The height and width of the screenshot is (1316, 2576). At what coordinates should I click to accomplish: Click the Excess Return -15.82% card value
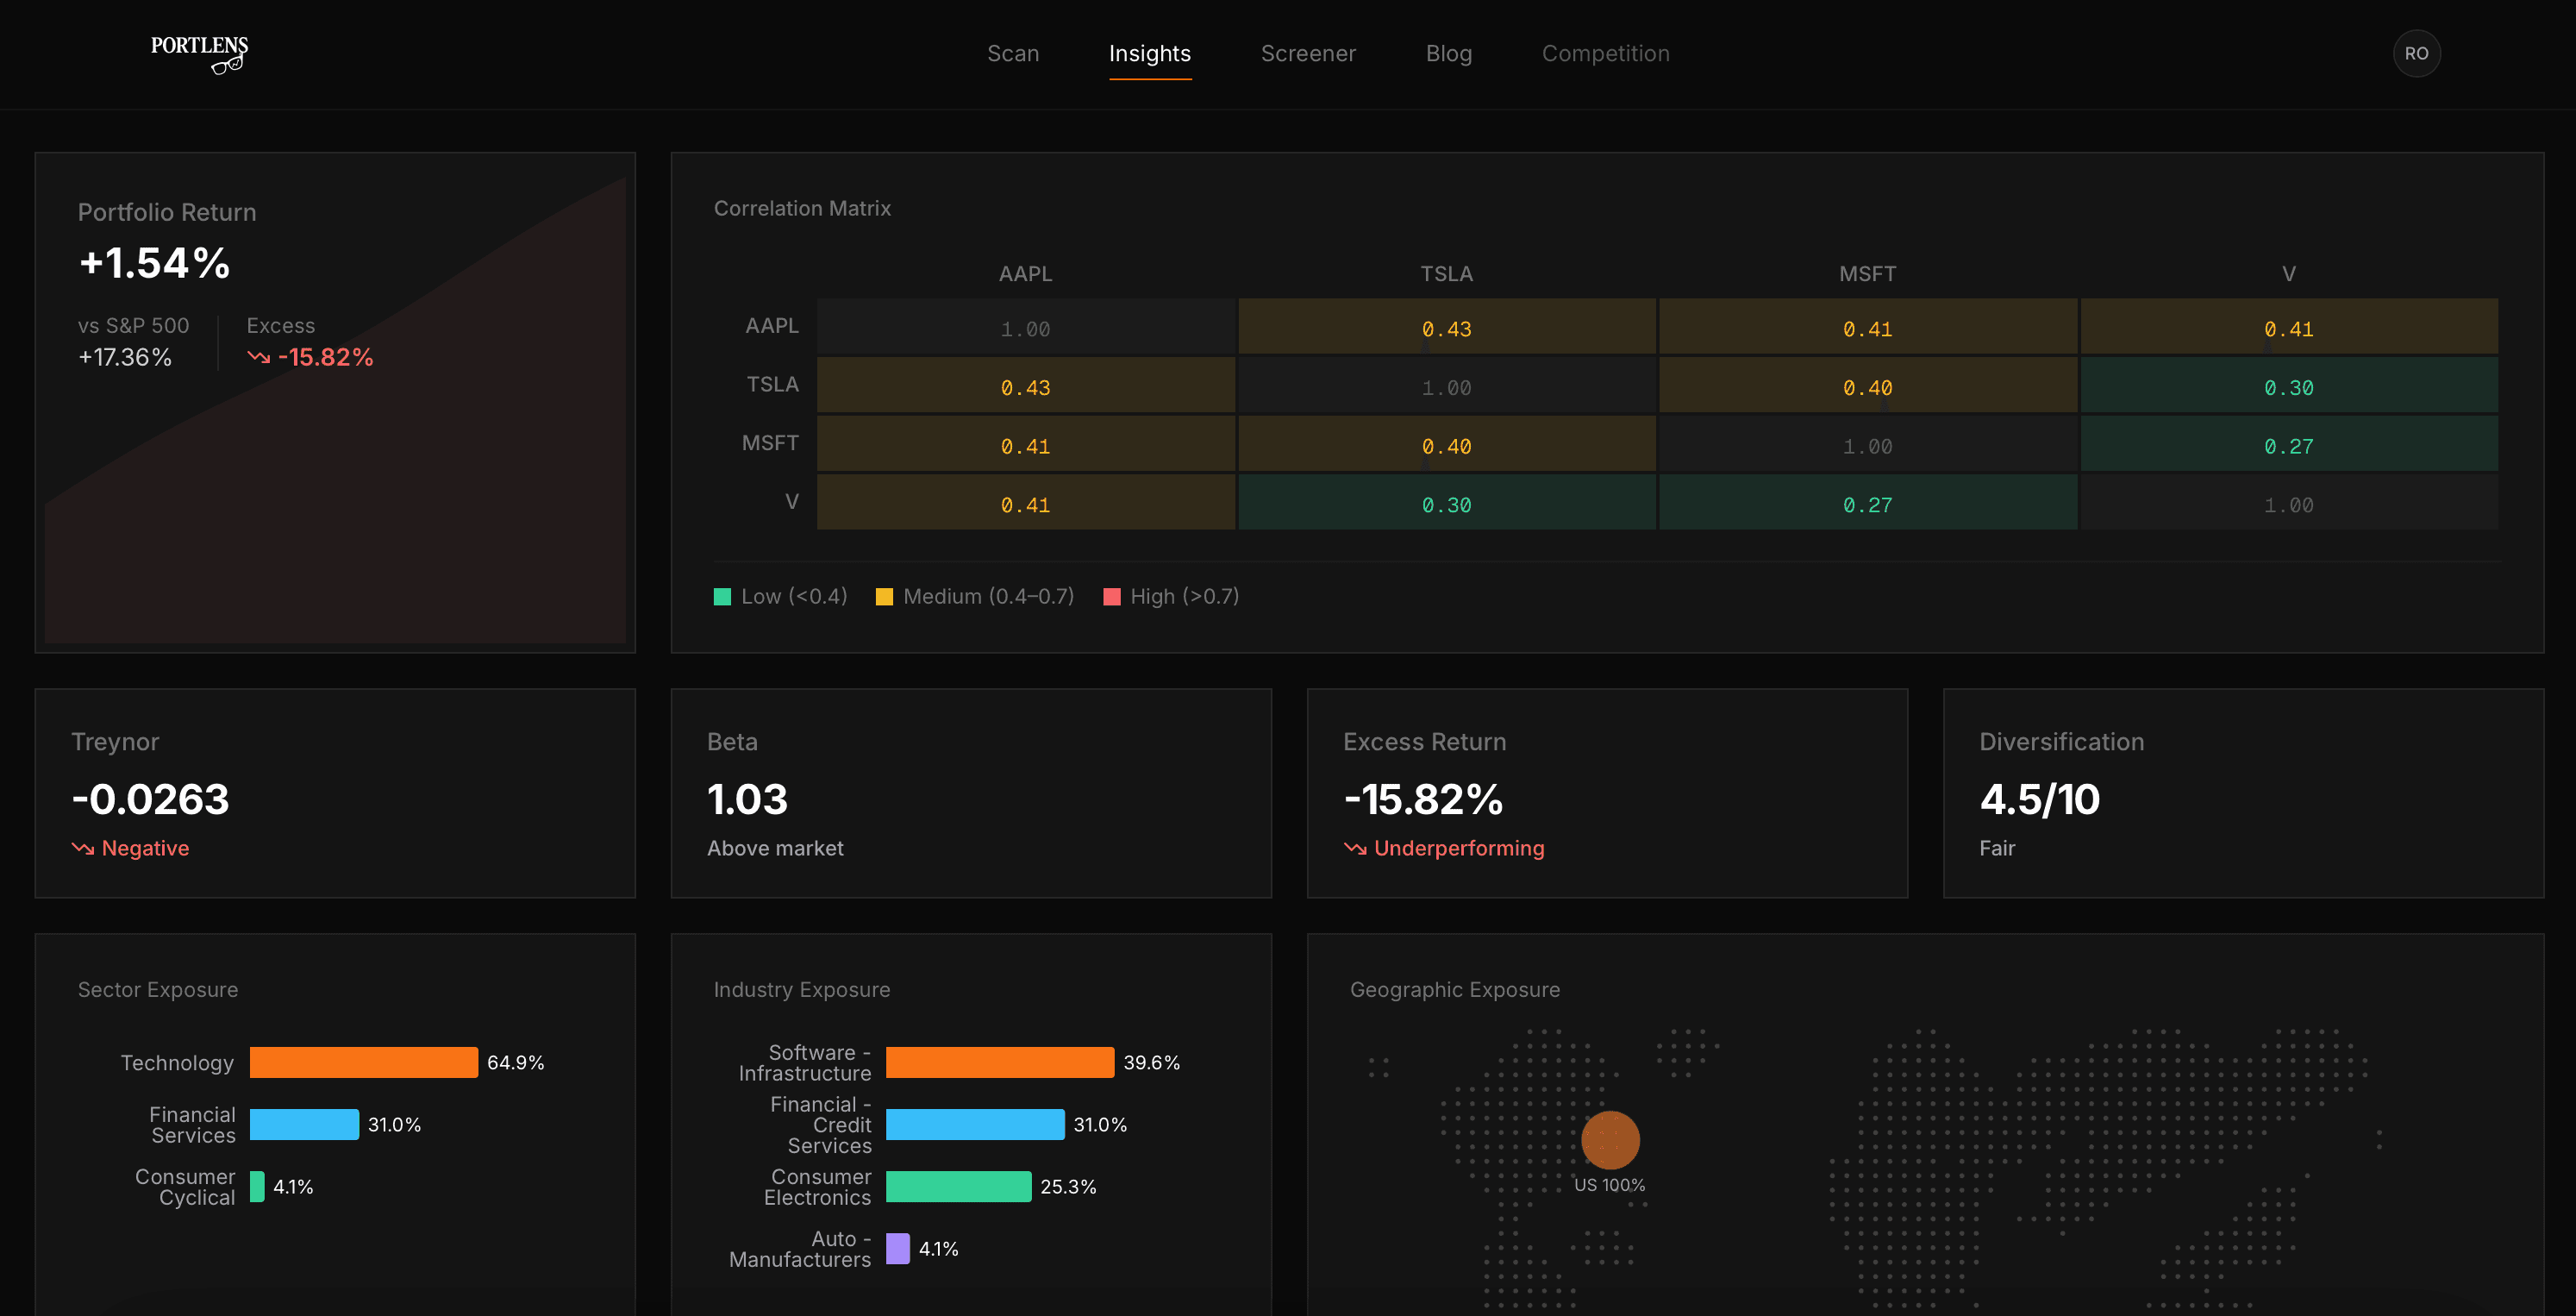click(1423, 799)
